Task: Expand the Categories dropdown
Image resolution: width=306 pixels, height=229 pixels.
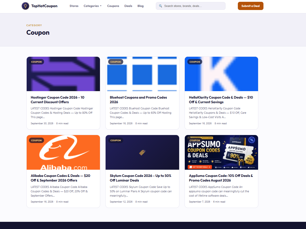Action: 93,6
